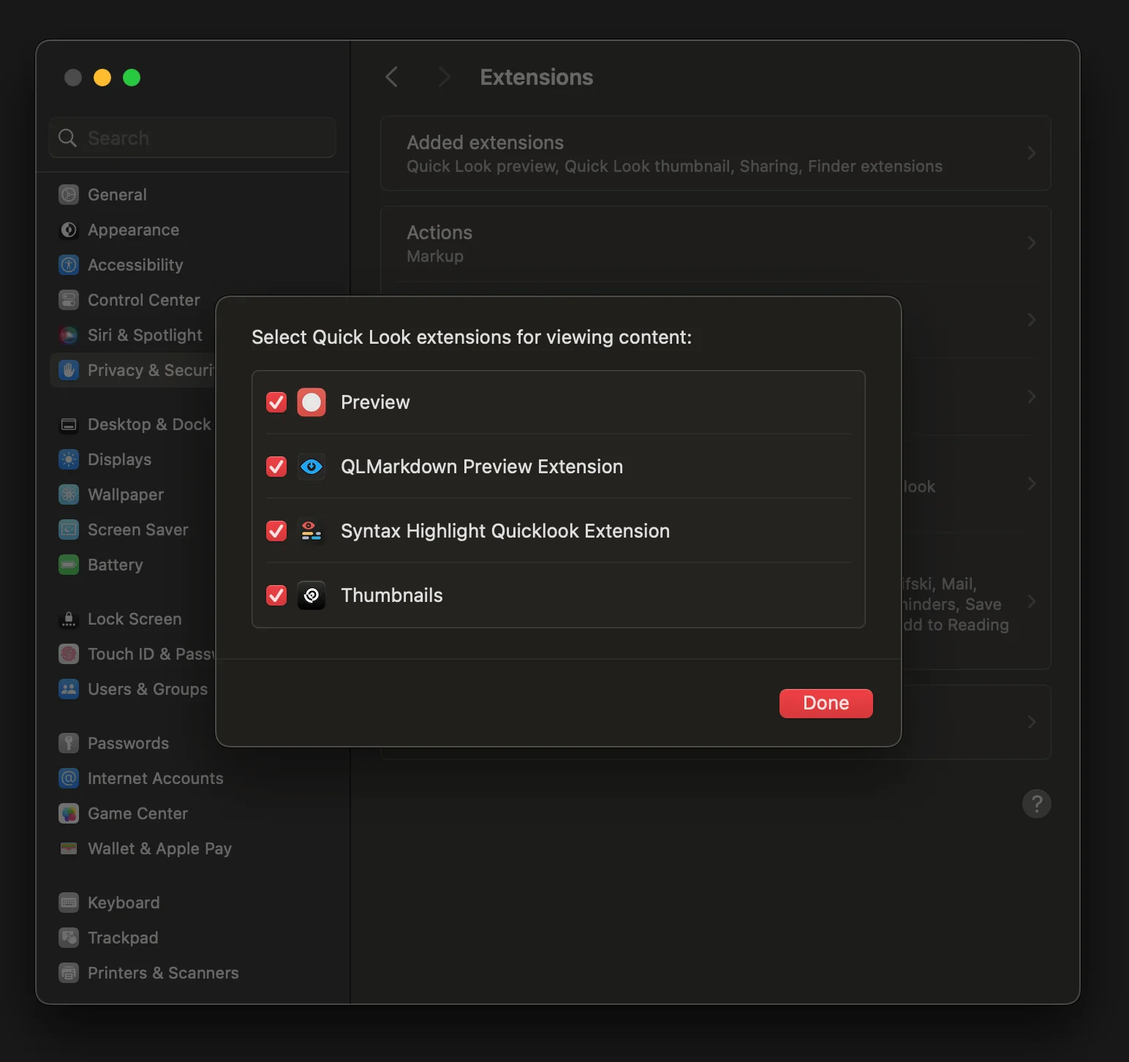
Task: Uncheck Syntax Highlight Quicklook Extension
Action: [x=276, y=531]
